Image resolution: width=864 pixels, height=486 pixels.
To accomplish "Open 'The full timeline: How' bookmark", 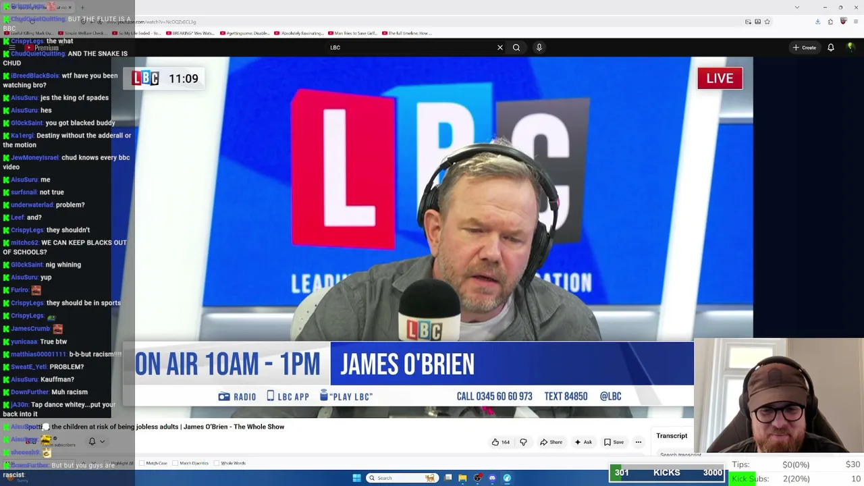I will [x=407, y=33].
